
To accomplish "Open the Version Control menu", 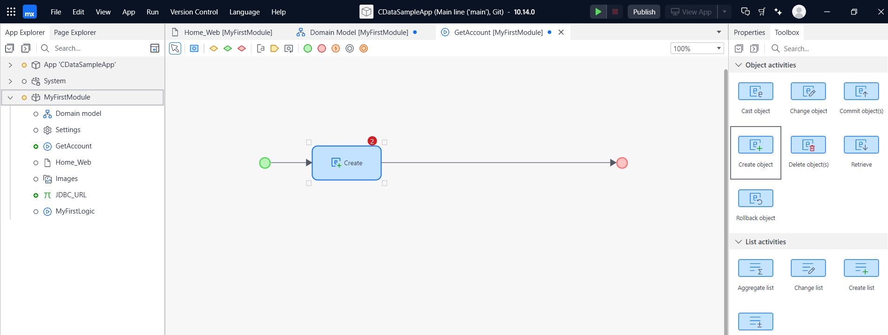I will coord(194,12).
